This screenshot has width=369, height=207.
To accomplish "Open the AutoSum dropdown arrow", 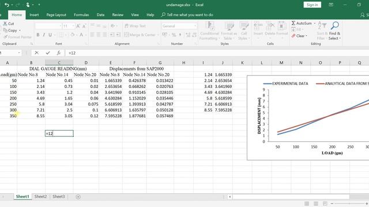I will [315, 23].
